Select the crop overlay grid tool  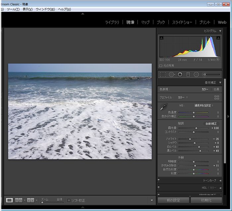coord(163,74)
